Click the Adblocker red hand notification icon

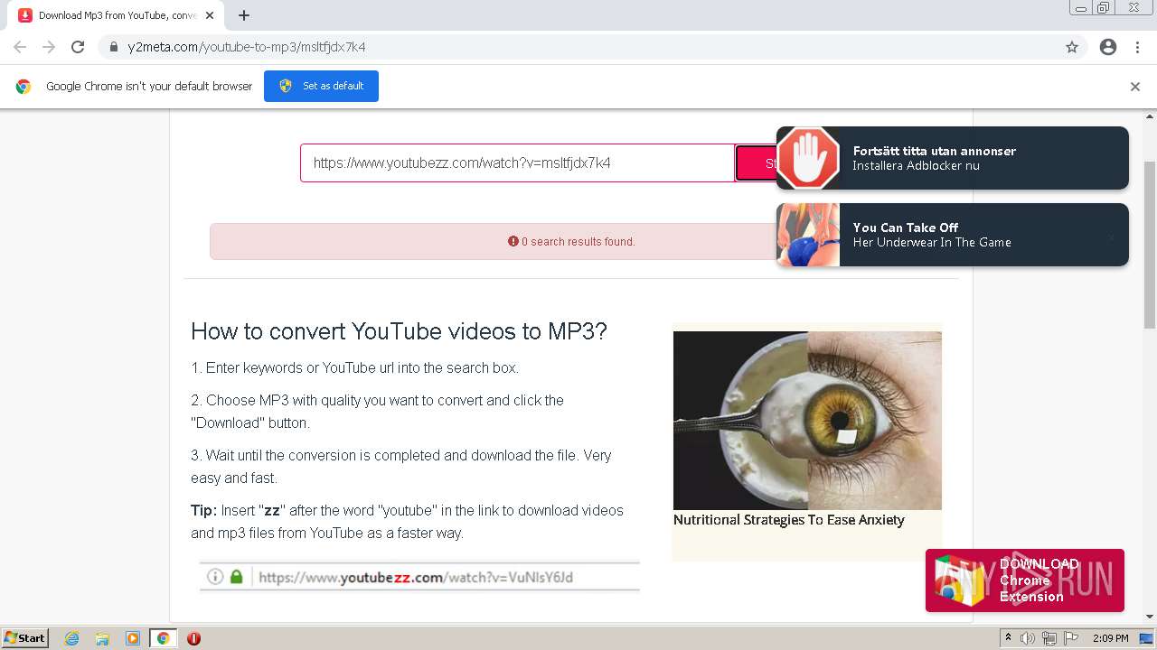[808, 158]
